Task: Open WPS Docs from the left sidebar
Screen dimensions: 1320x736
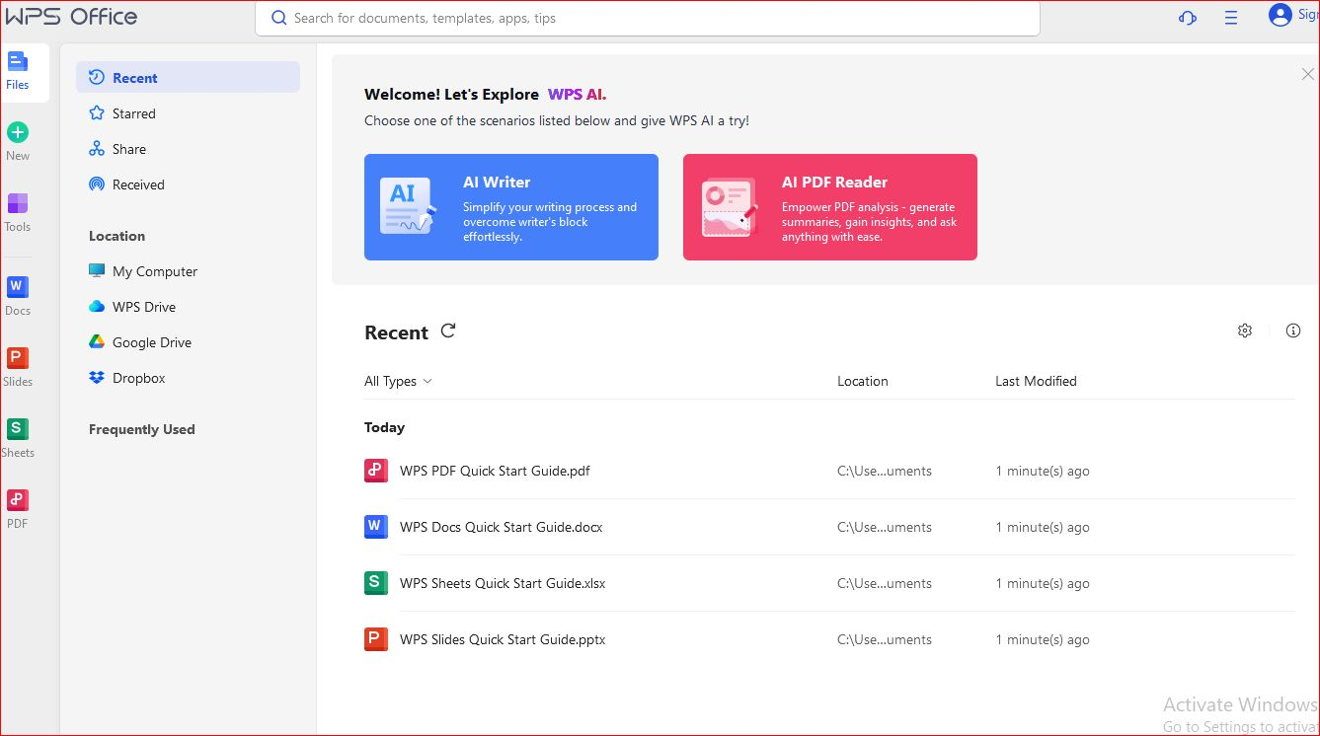Action: coord(17,291)
